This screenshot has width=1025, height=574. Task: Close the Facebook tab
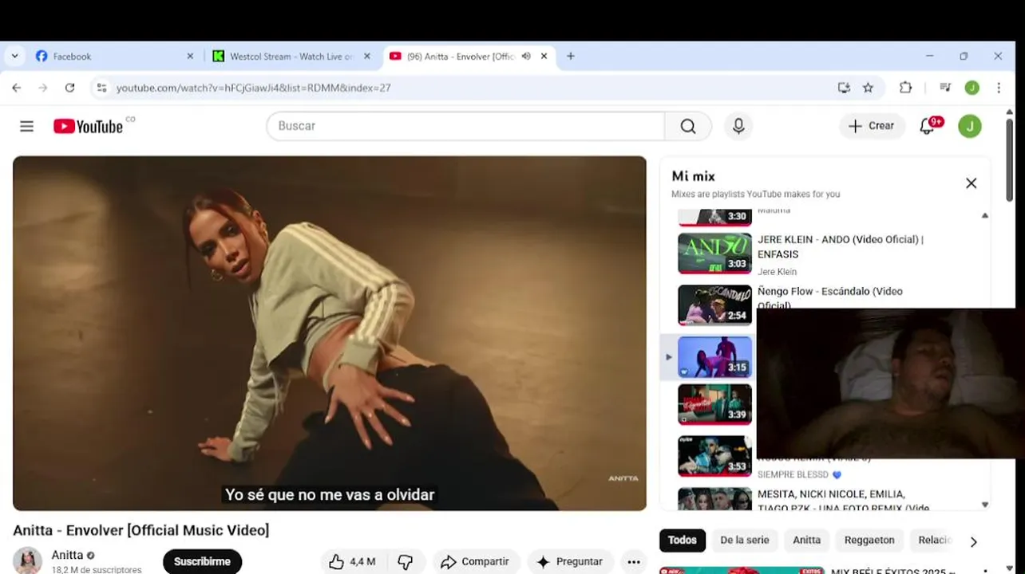pyautogui.click(x=190, y=57)
